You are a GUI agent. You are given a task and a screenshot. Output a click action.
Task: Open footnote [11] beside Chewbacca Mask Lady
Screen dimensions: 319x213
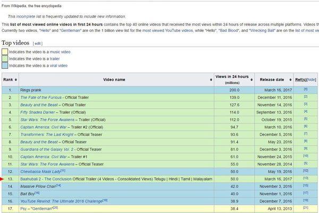[x=63, y=170]
